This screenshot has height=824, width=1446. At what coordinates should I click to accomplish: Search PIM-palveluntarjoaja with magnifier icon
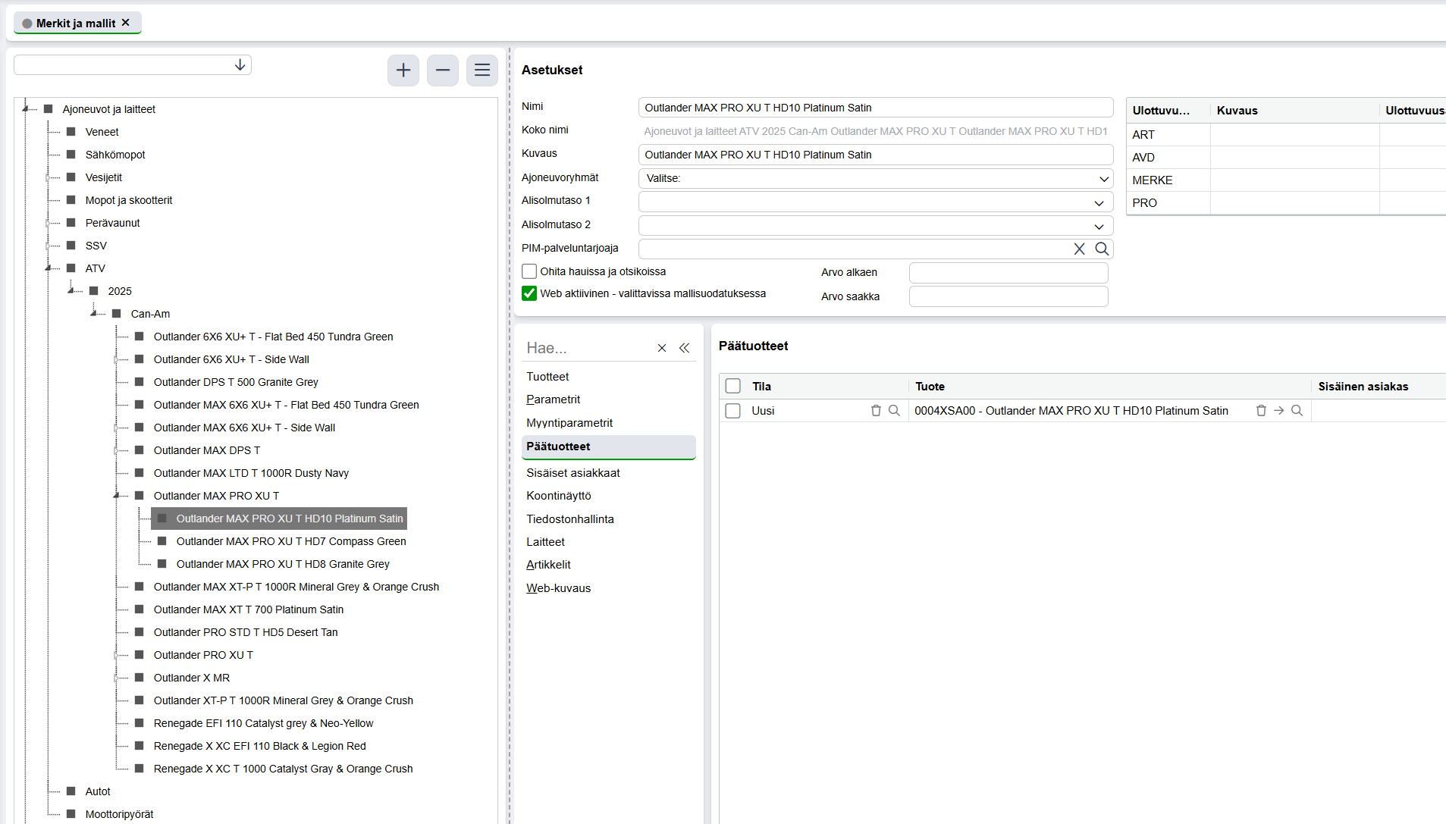[x=1102, y=249]
